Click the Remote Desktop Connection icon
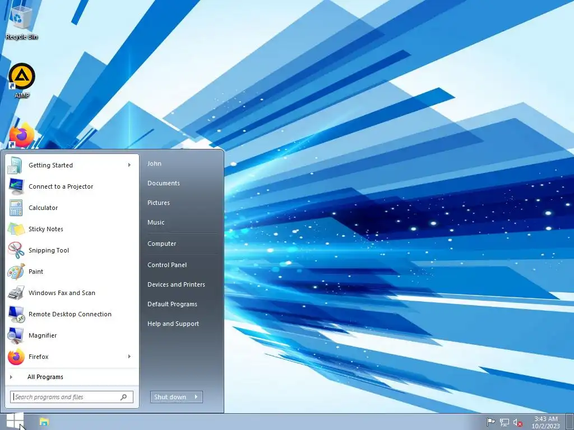Viewport: 574px width, 430px height. coord(16,314)
